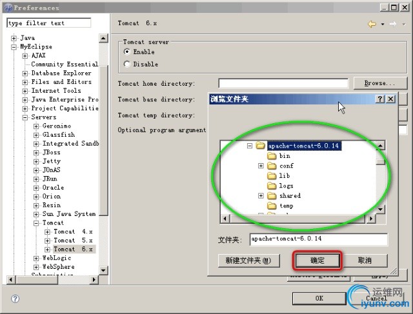Click the type filter text field
Viewport: 413px width, 314px height.
[x=49, y=23]
